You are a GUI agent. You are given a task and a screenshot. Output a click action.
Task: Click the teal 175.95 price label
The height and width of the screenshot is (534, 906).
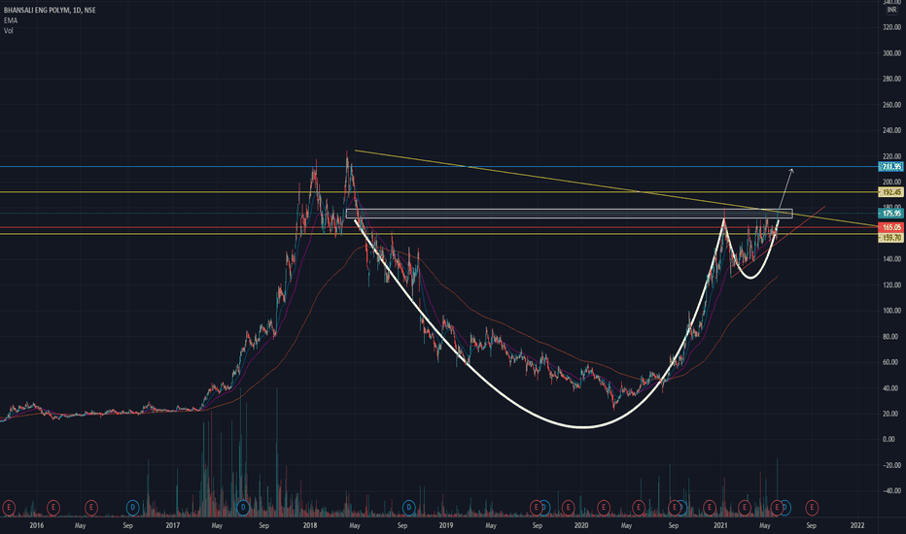pos(890,214)
